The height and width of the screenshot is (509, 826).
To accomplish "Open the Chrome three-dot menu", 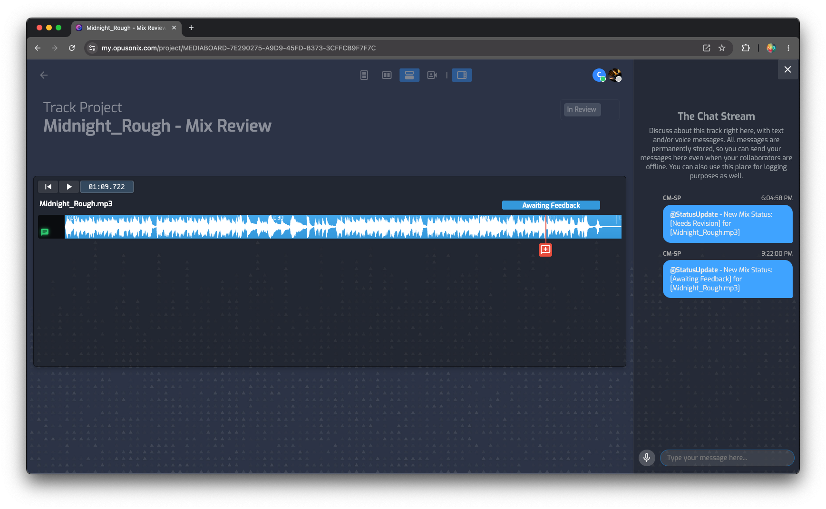I will (x=788, y=48).
